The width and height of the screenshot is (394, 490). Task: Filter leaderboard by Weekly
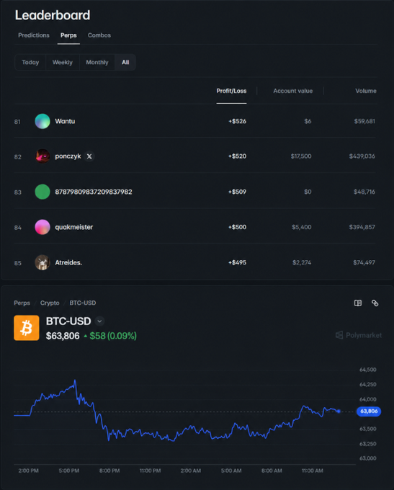pos(63,62)
